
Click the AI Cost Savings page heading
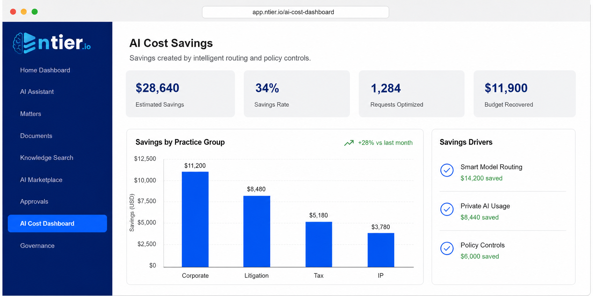171,43
